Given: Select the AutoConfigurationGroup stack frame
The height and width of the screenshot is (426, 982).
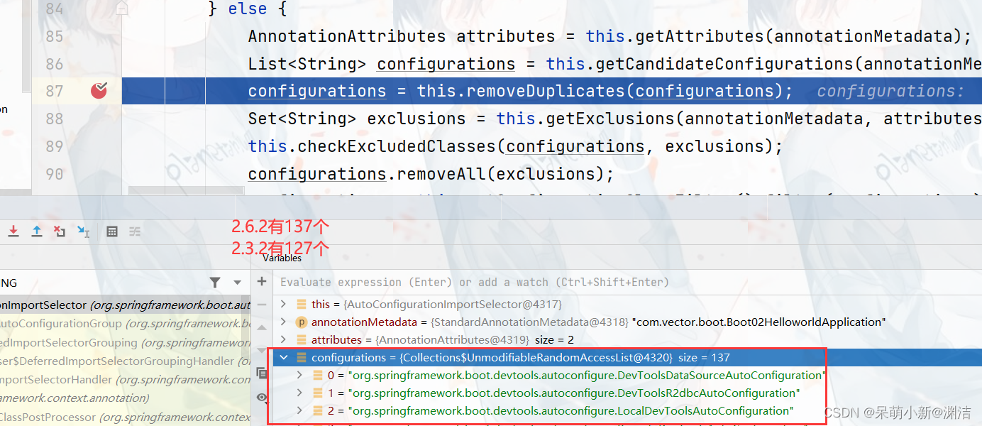Looking at the screenshot, I should click(125, 324).
